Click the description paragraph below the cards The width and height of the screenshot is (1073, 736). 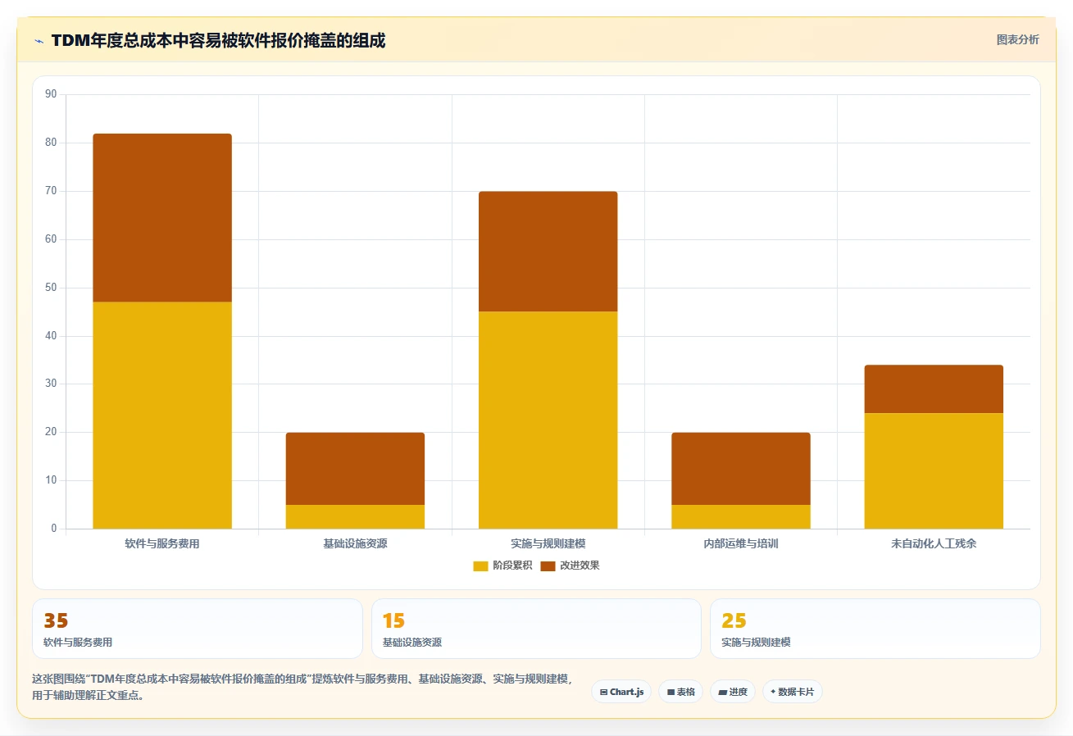click(x=302, y=688)
